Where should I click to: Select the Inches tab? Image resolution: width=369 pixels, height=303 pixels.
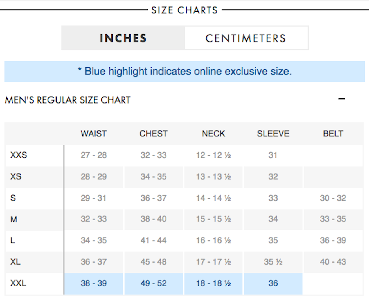click(123, 38)
